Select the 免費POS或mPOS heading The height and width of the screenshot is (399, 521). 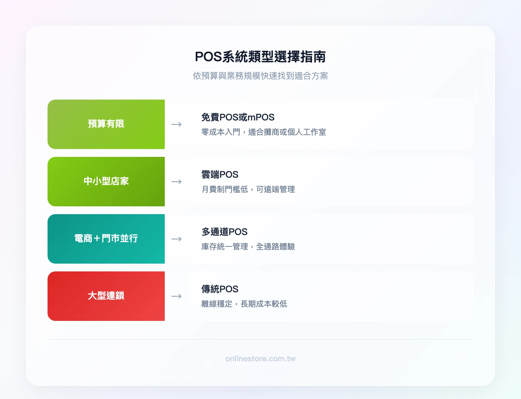[238, 117]
